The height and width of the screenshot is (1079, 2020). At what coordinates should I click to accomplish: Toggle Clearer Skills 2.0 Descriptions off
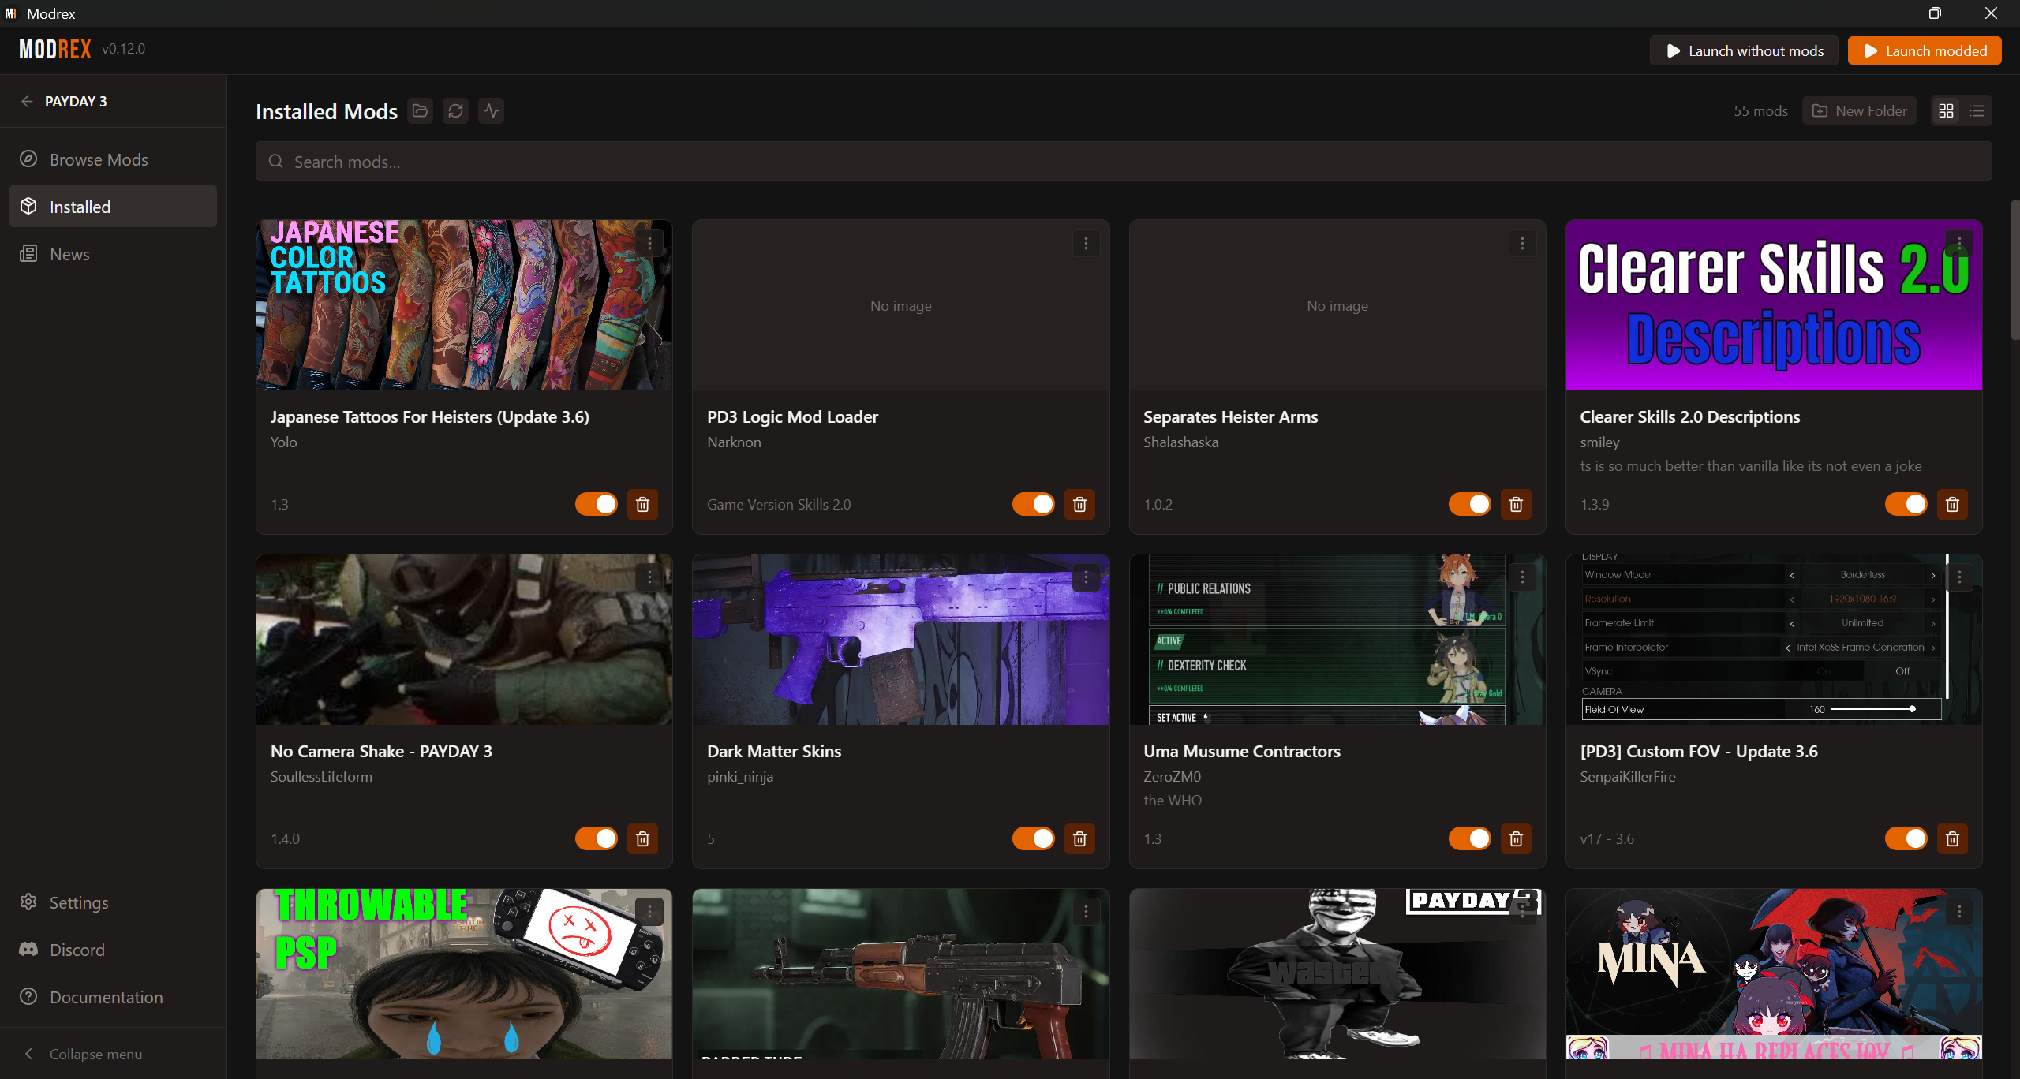pos(1906,504)
